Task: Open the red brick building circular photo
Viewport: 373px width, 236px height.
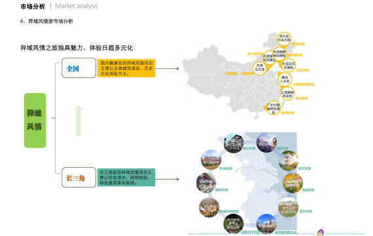Action: 211,160
